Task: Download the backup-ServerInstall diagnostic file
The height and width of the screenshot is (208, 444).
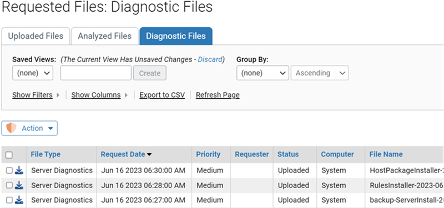Action: click(19, 200)
